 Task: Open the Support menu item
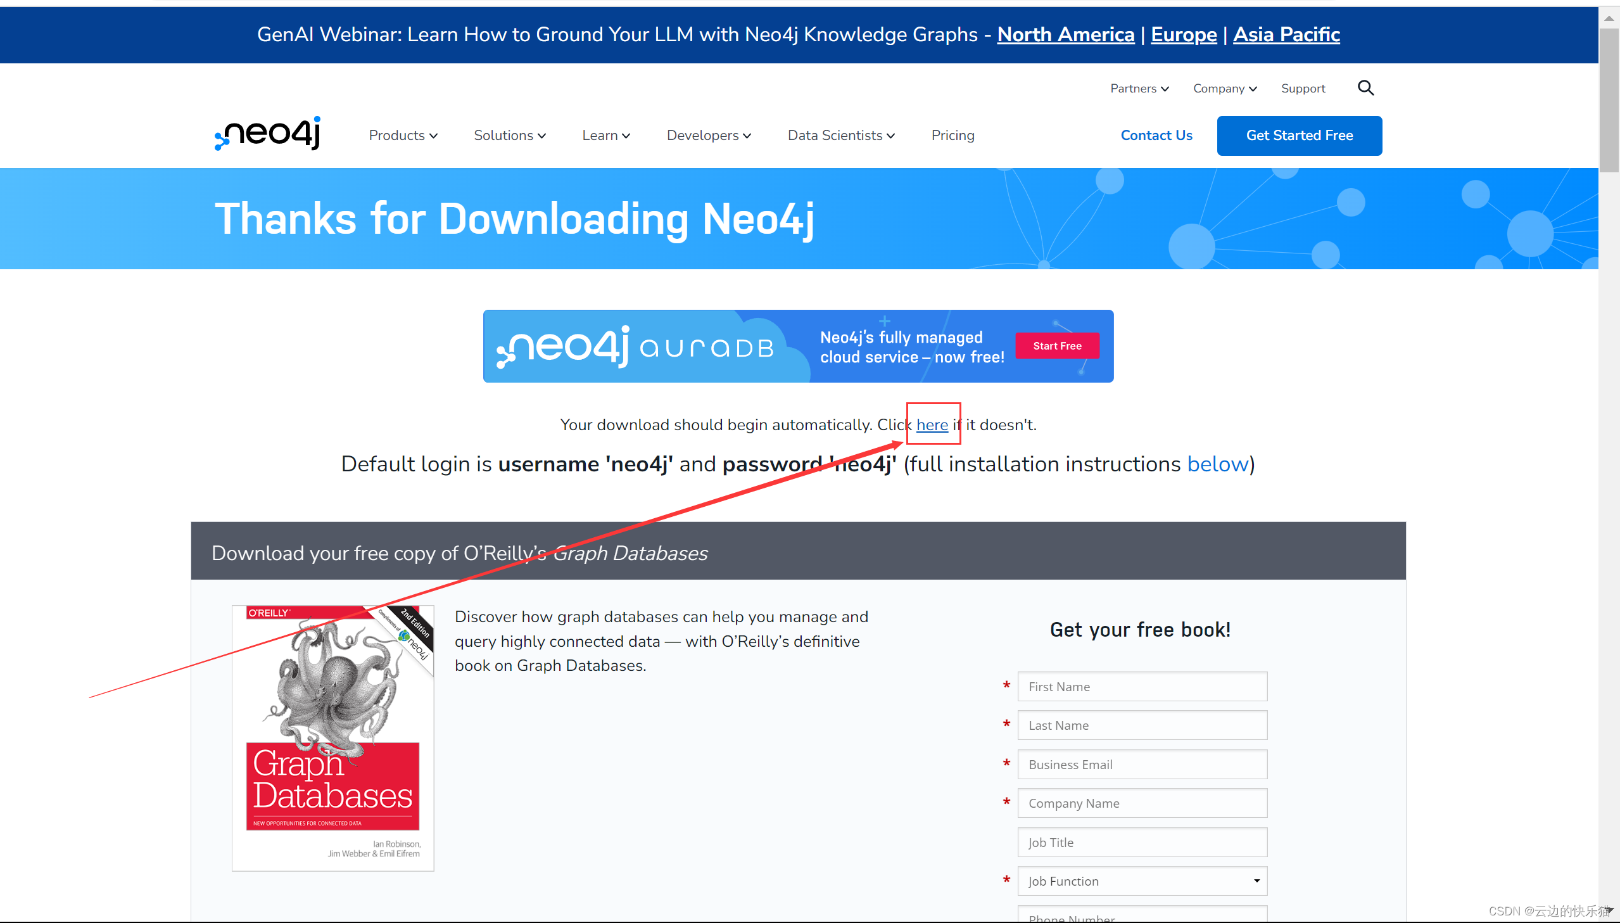click(1303, 89)
